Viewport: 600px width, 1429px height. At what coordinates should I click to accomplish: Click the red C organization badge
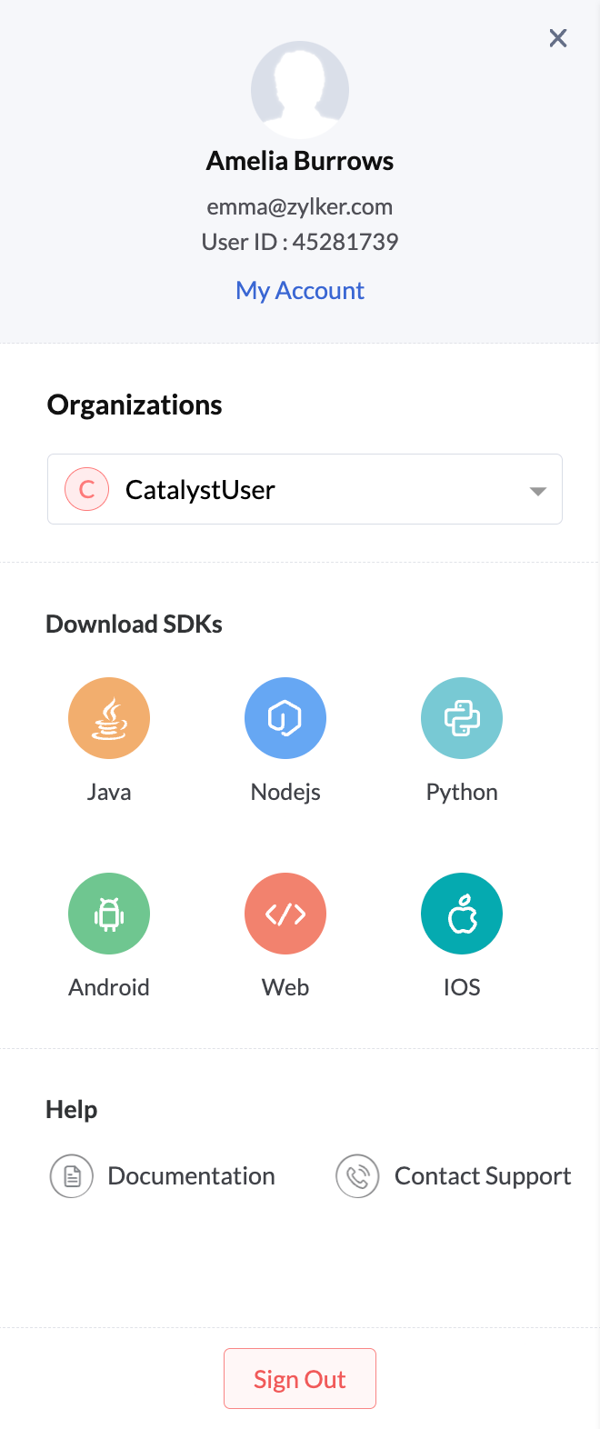click(x=87, y=489)
